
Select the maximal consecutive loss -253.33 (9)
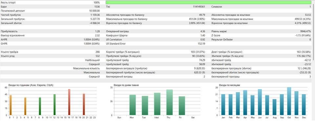pos(304,72)
